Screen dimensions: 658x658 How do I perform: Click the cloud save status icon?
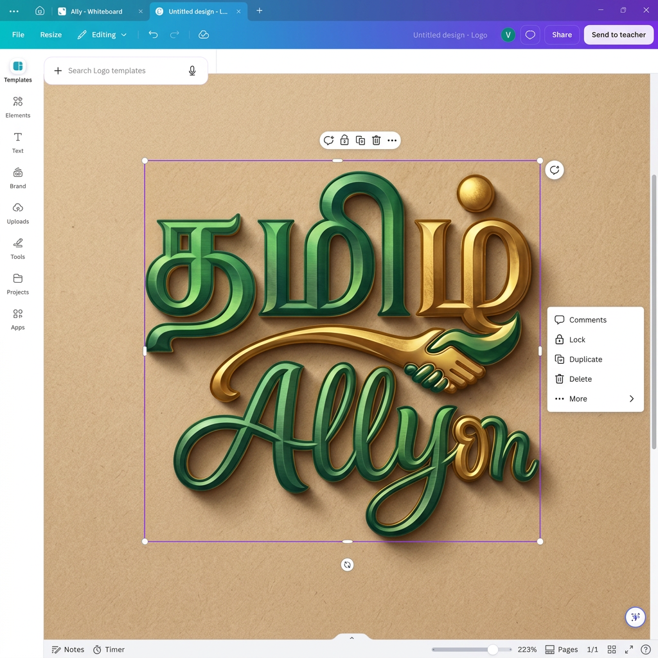click(x=204, y=35)
